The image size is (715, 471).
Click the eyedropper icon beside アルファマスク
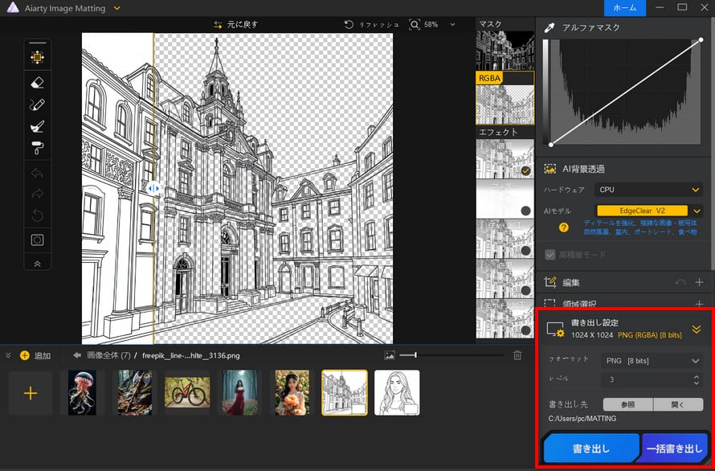click(x=550, y=27)
